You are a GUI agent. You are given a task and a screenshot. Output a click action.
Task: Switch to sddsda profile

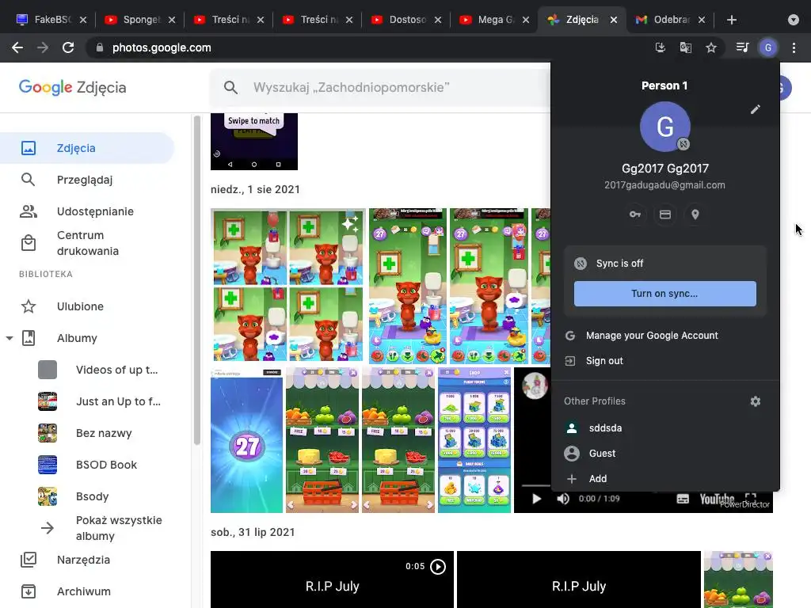(664, 428)
